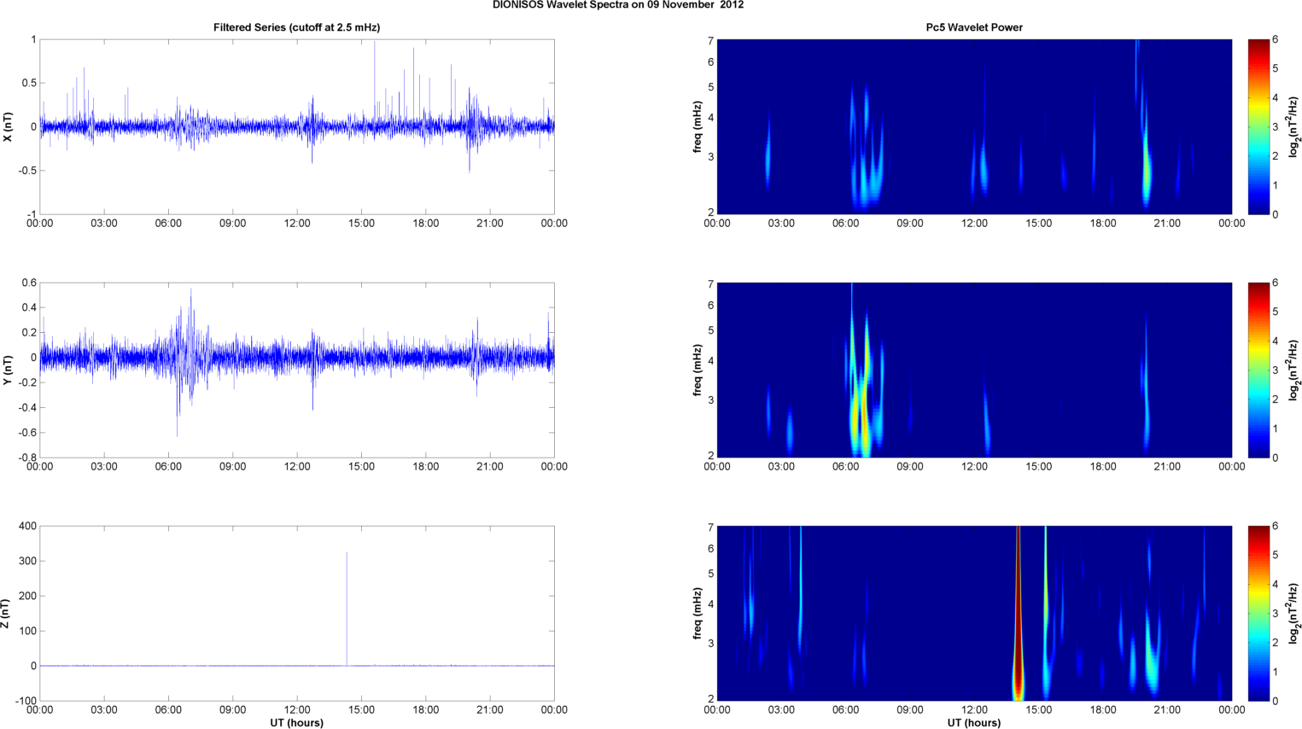
Task: Click the bottom wavelet spectrum colorbar
Action: [1258, 614]
